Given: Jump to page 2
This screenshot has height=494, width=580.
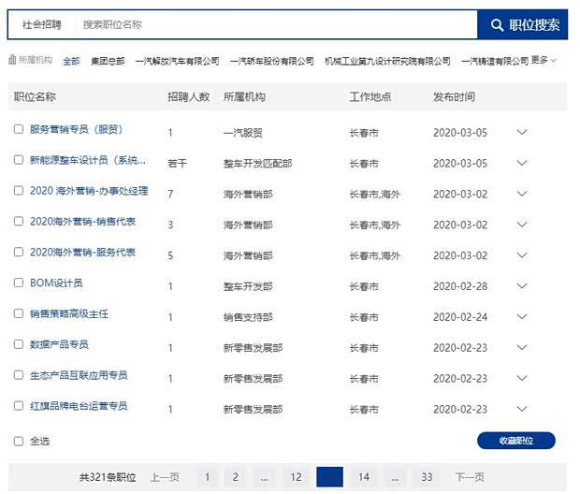Looking at the screenshot, I should [x=235, y=477].
